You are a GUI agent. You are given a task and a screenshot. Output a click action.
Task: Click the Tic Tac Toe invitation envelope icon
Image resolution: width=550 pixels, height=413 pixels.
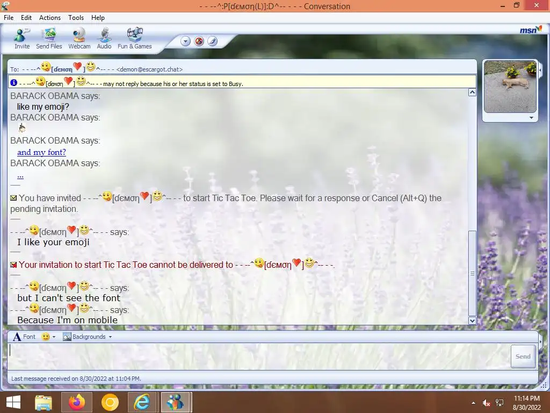tap(13, 198)
